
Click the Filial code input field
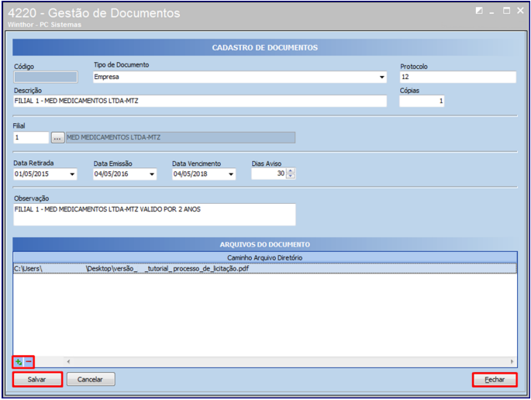pyautogui.click(x=31, y=137)
